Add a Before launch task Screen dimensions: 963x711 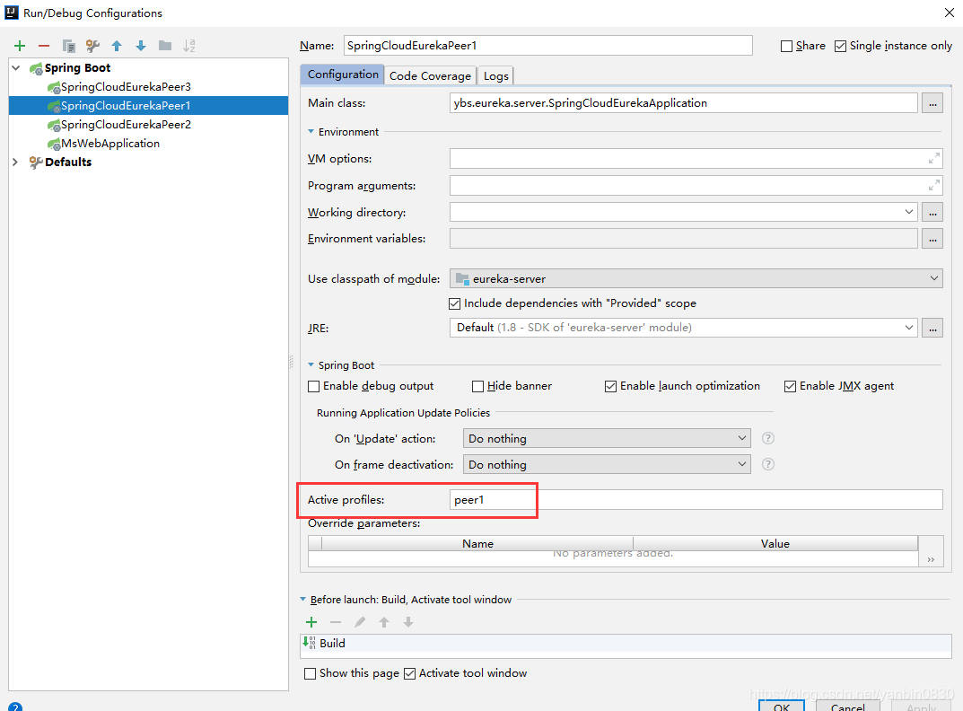click(311, 622)
